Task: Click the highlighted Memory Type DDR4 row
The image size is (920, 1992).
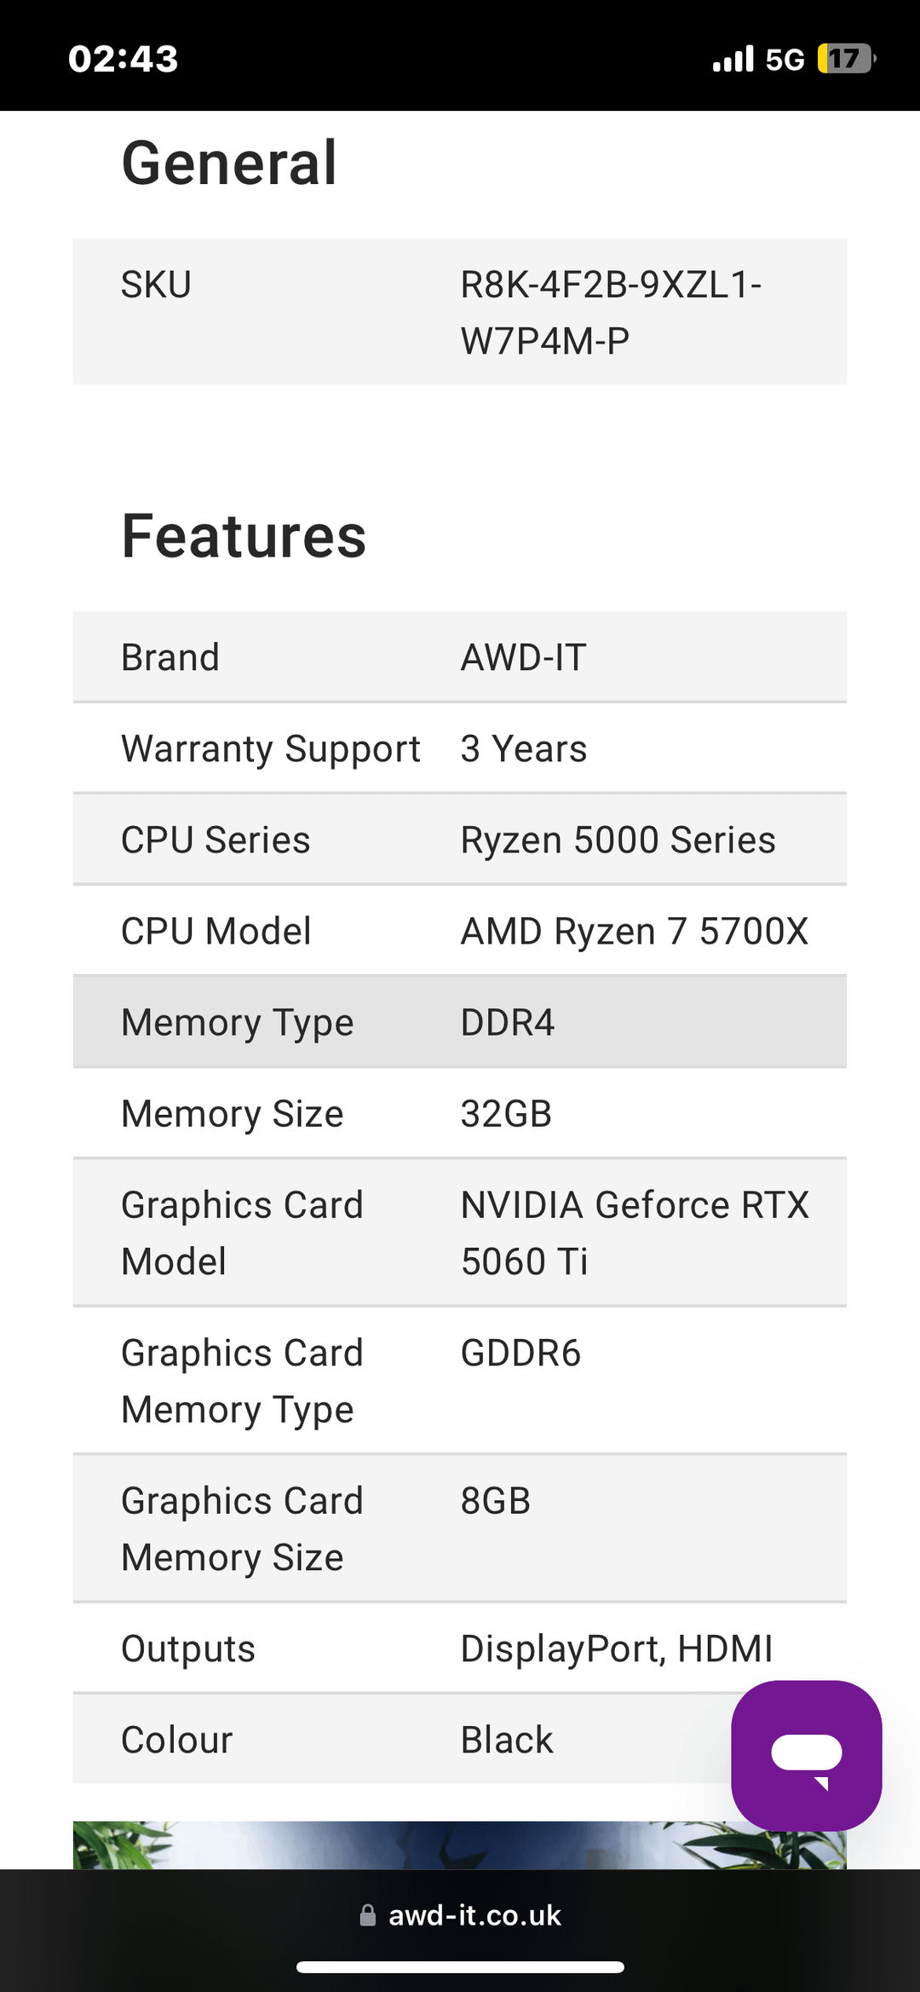Action: (x=460, y=1022)
